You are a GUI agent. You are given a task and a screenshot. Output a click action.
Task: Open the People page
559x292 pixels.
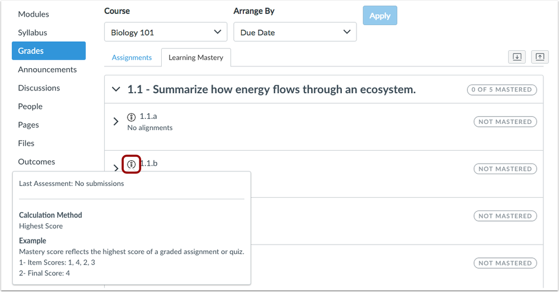pos(30,106)
